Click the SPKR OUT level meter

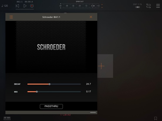pyautogui.click(x=80, y=6)
